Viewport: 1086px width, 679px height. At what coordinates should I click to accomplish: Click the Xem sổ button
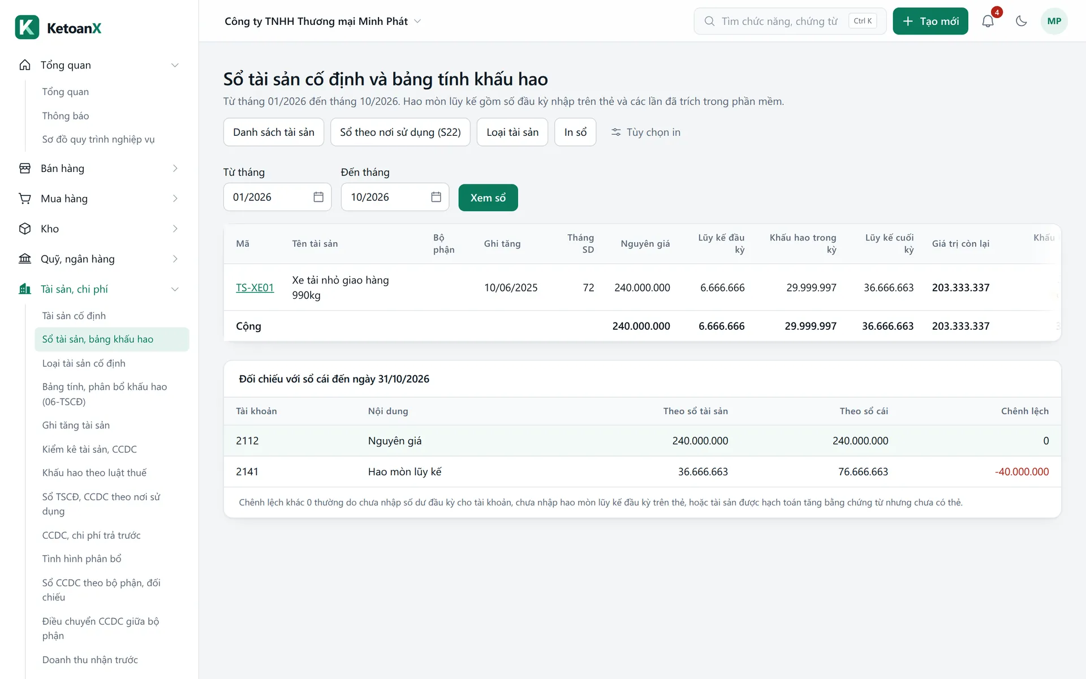[488, 197]
